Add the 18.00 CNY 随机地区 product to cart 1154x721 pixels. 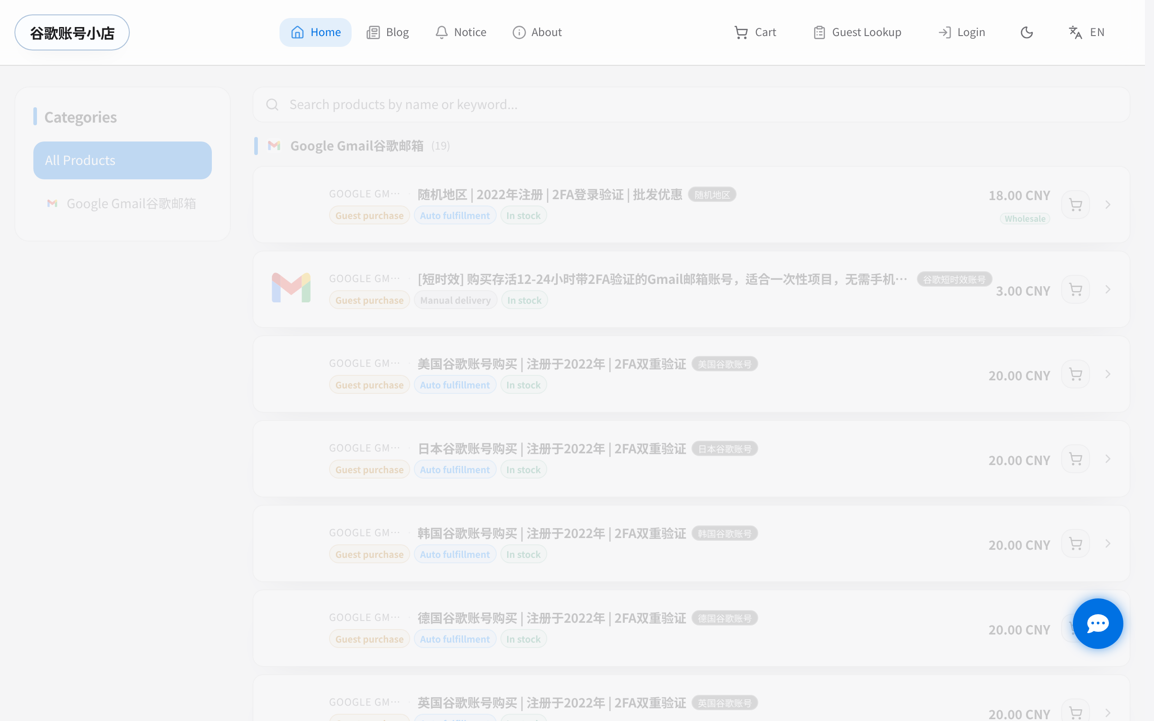[1075, 205]
